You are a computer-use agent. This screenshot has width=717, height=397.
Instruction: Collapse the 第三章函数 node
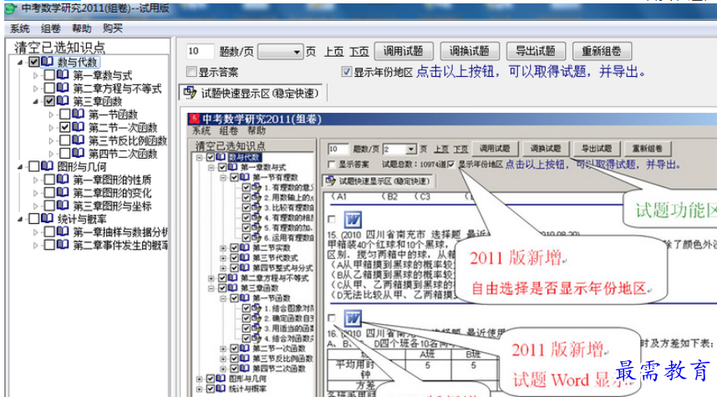point(36,101)
